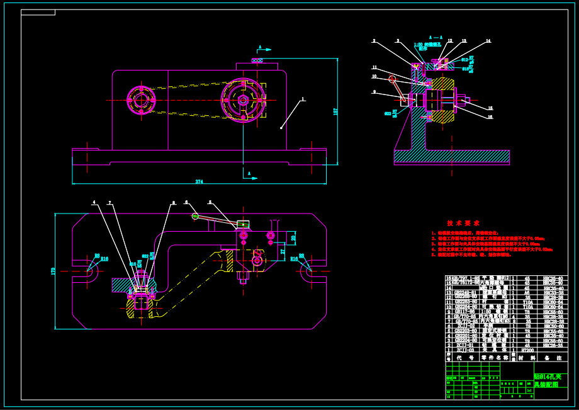The image size is (579, 410).
Task: Select the 157 height dimension text
Action: pyautogui.click(x=335, y=111)
